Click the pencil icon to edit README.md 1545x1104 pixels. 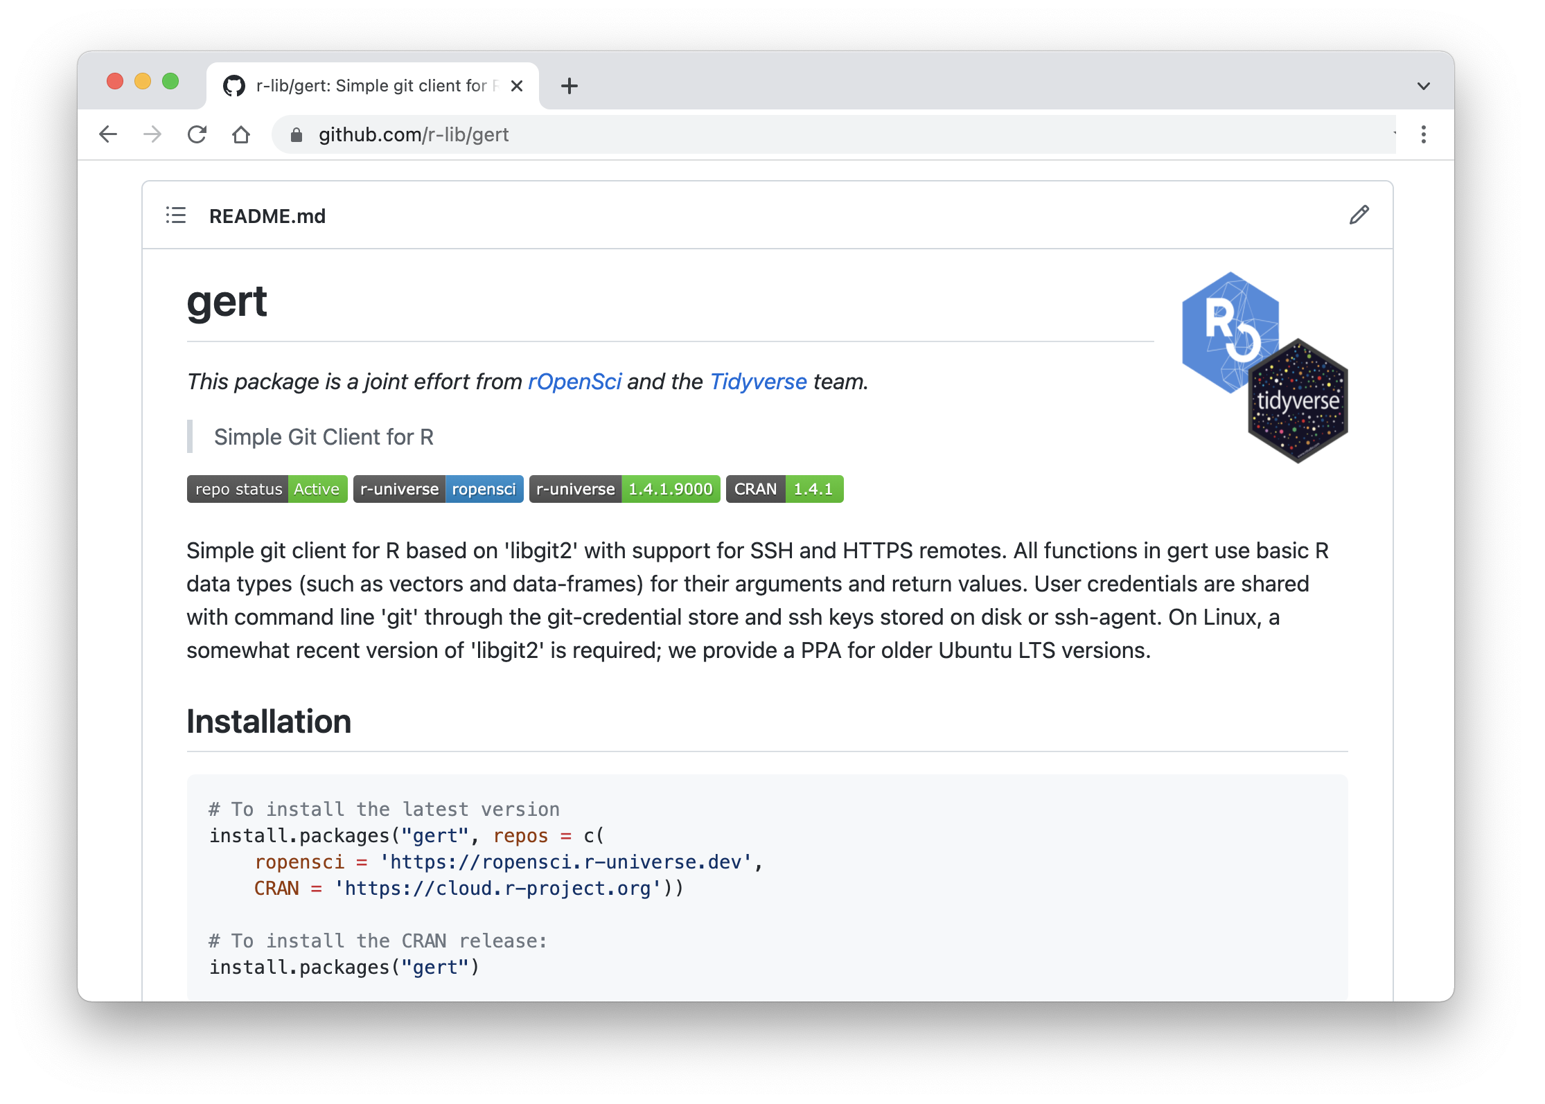point(1359,215)
